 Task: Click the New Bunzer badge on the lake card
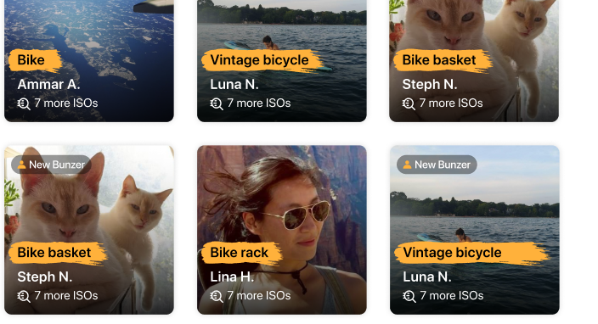click(x=437, y=165)
